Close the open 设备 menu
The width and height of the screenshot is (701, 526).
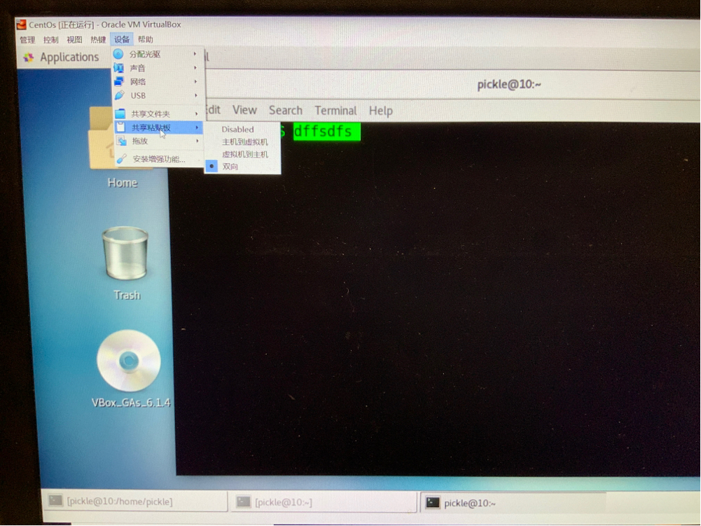(121, 40)
